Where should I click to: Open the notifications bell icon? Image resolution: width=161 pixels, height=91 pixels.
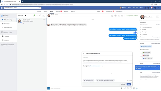pos(151,8)
